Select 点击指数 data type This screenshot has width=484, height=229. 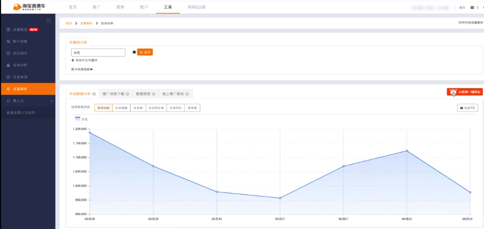[121, 108]
